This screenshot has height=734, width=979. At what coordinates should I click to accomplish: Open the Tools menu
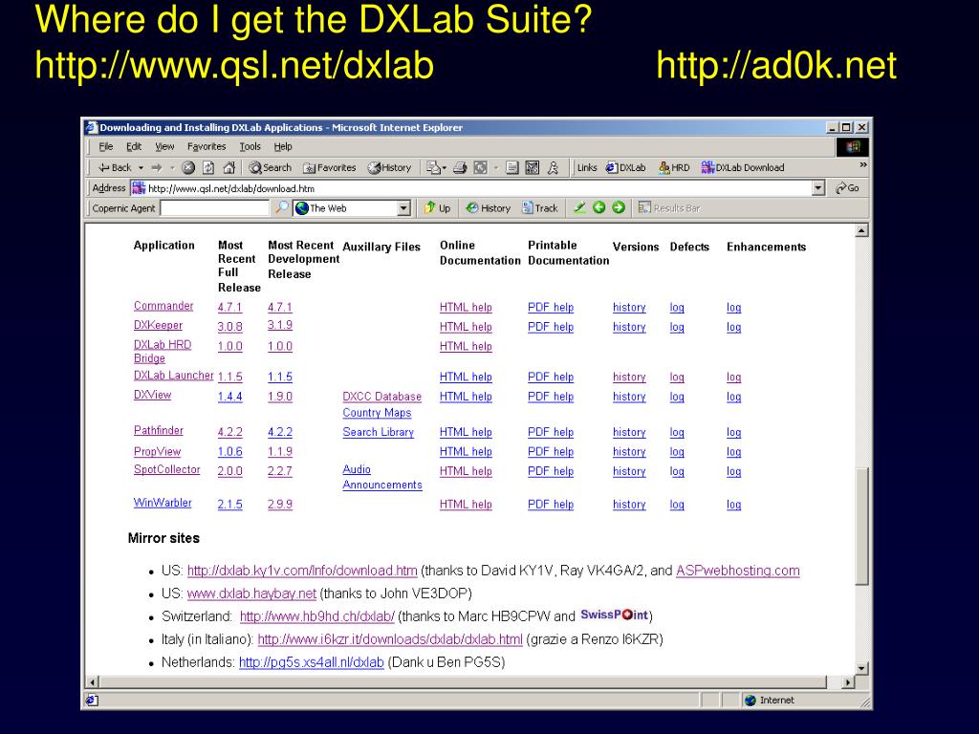tap(250, 146)
